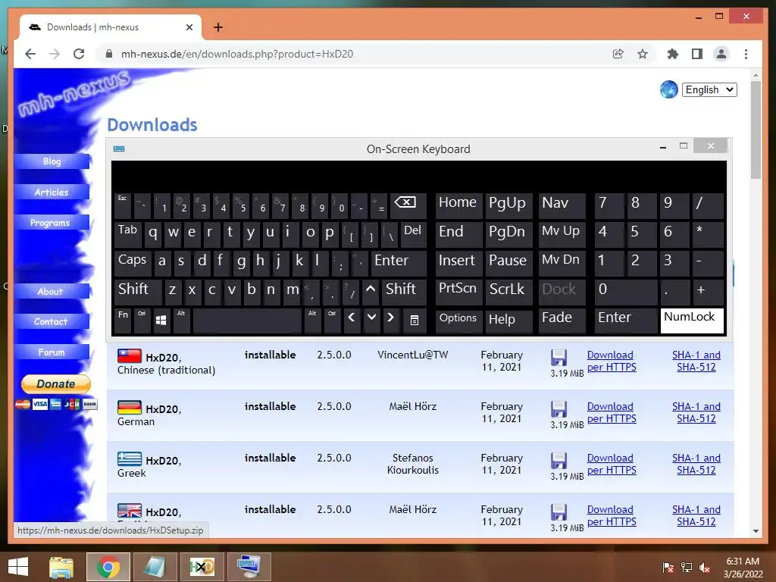Toggle the Insert key
Viewport: 776px width, 582px height.
coord(458,263)
